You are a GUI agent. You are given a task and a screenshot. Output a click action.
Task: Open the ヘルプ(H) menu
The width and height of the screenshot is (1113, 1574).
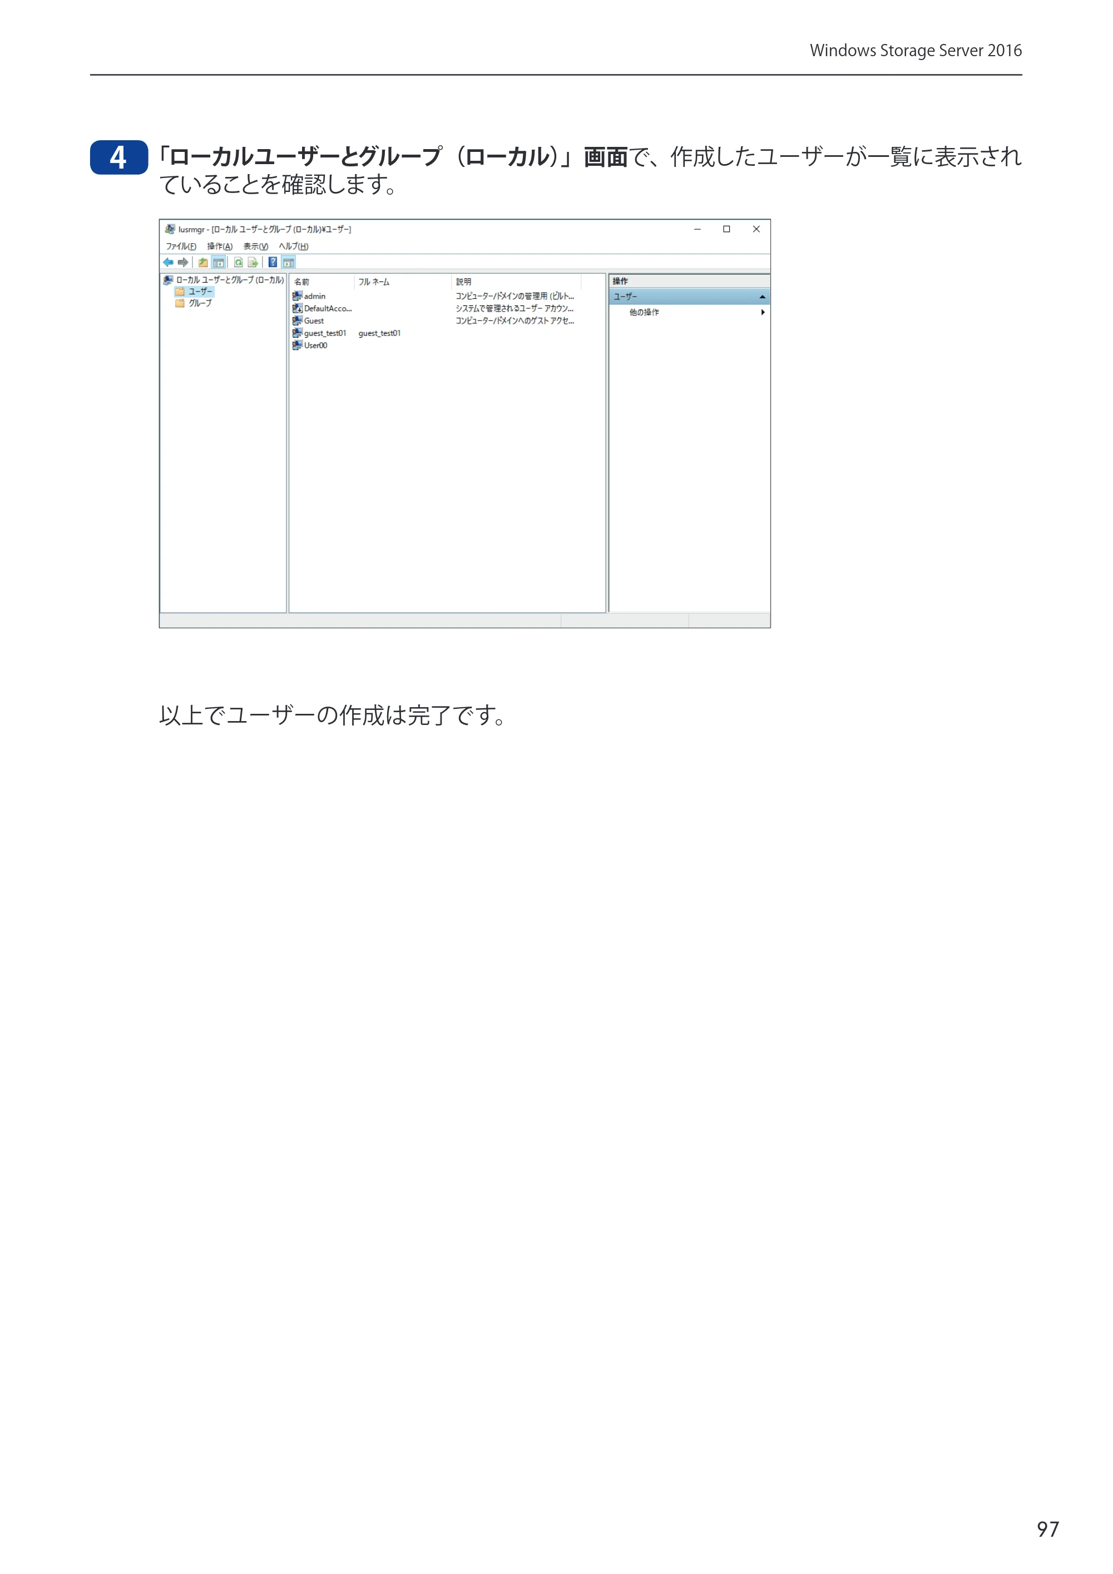click(293, 246)
